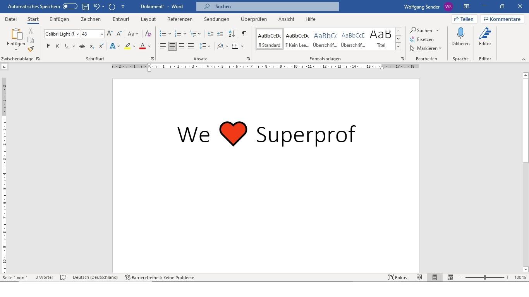This screenshot has width=529, height=297.
Task: Open the Datei tab
Action: pyautogui.click(x=11, y=19)
